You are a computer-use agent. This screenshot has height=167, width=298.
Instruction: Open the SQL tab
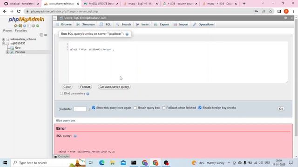[x=106, y=25]
